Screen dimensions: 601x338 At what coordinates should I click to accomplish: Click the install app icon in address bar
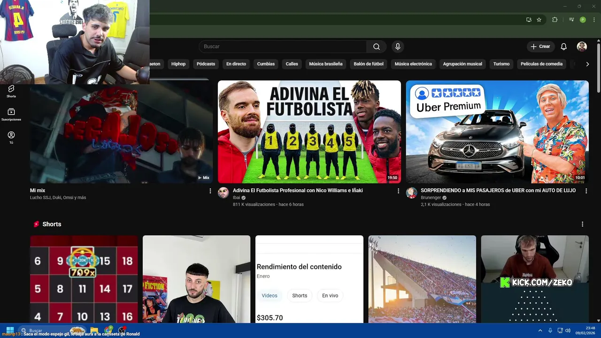(529, 20)
